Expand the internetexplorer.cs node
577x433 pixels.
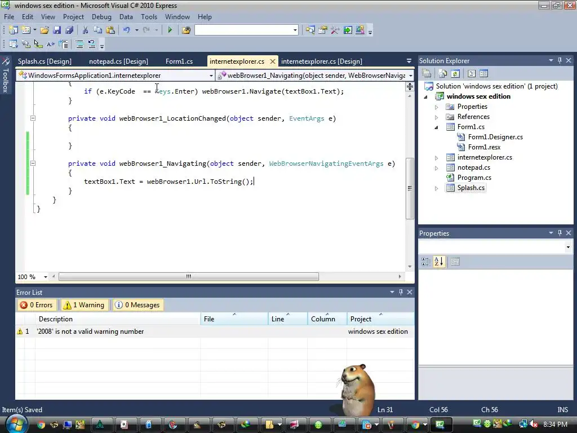click(437, 158)
